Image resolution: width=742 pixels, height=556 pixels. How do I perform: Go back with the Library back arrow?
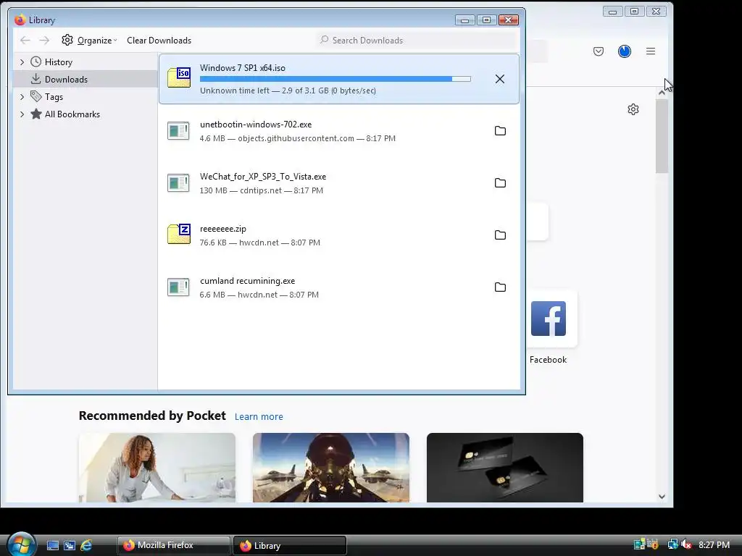(25, 41)
